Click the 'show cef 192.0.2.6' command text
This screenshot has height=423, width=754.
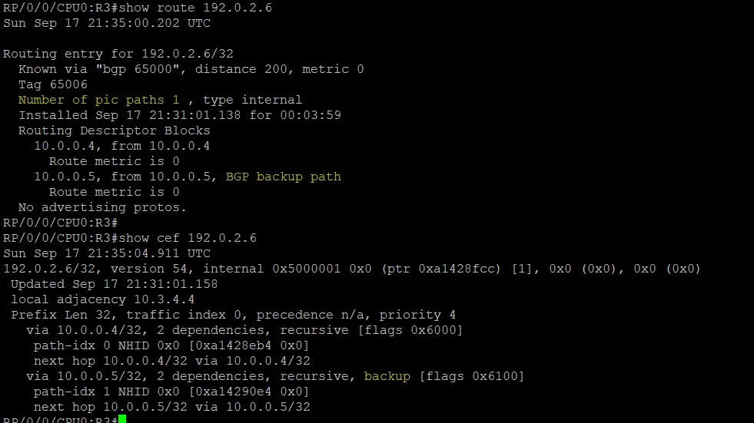188,238
